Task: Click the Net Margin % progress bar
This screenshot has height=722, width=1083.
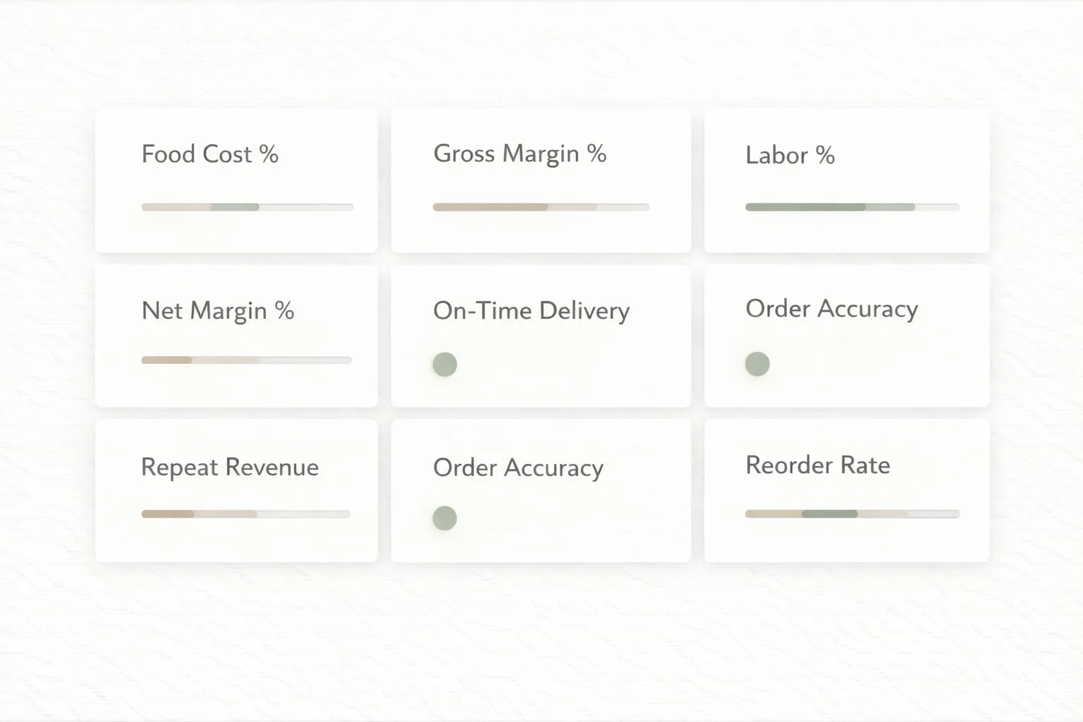Action: click(246, 360)
